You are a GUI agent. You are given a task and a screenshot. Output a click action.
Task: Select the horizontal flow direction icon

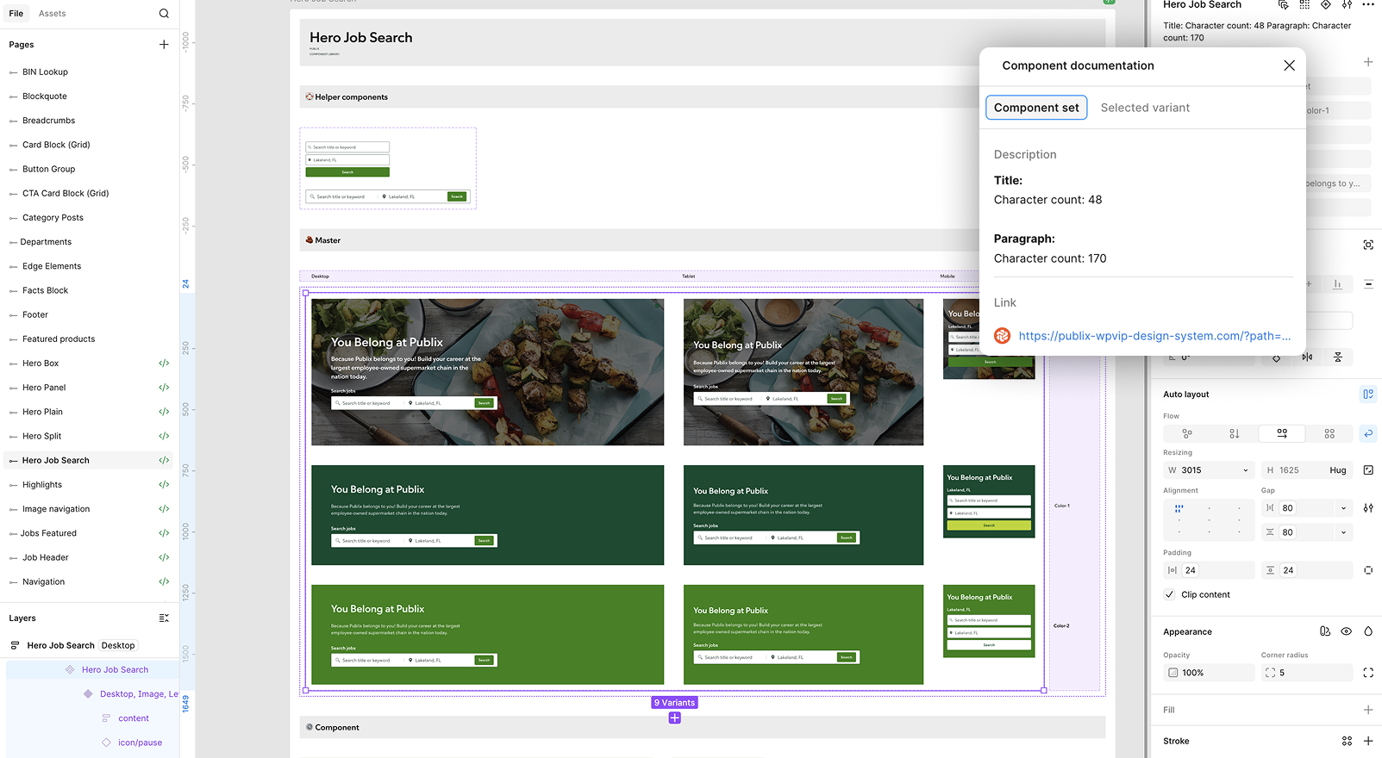click(x=1282, y=434)
